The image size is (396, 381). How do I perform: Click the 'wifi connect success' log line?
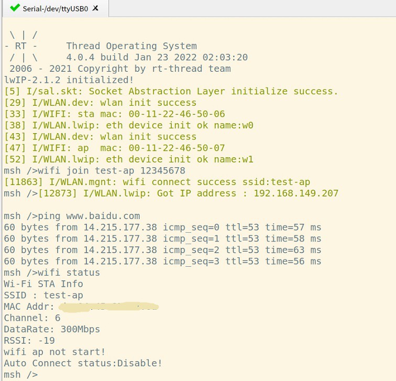tap(157, 182)
